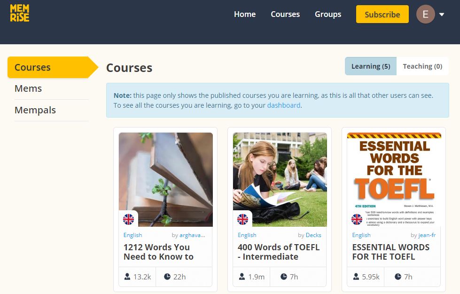Click the clock icon on ESSENTIAL WORDS card
Screen dimensions: 460x294
(398, 277)
